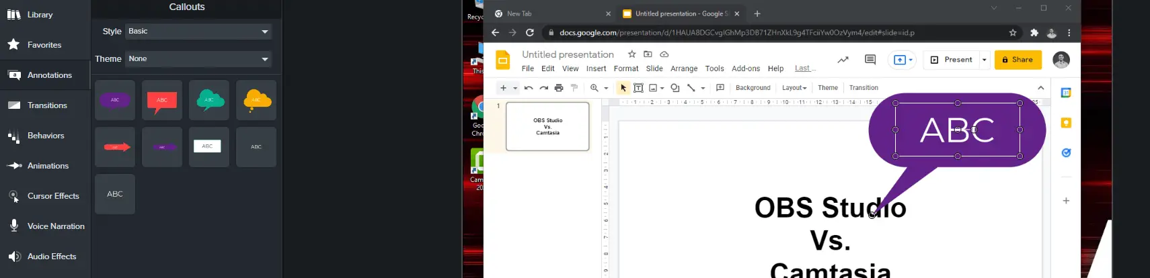Open the Animations panel
The image size is (1150, 278).
coord(38,166)
